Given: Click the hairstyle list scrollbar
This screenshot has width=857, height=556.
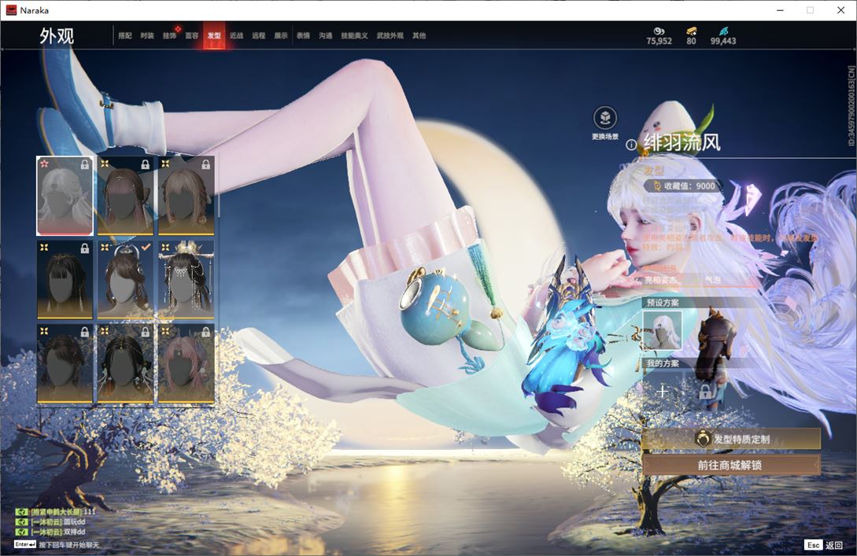Looking at the screenshot, I should pyautogui.click(x=218, y=189).
